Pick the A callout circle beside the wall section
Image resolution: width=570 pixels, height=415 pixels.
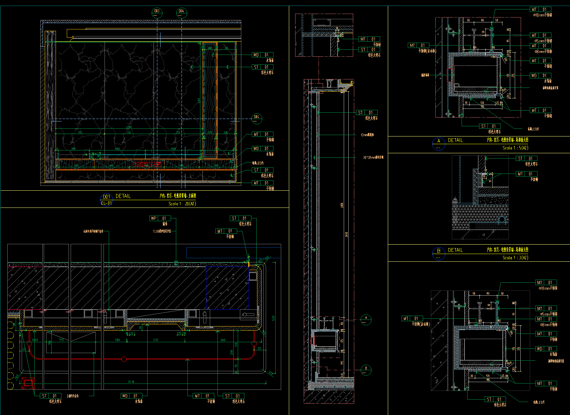(366, 319)
